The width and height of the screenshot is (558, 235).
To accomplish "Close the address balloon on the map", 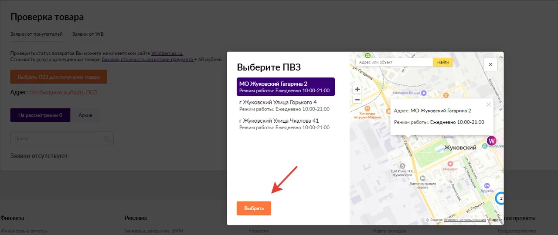I will click(x=489, y=104).
